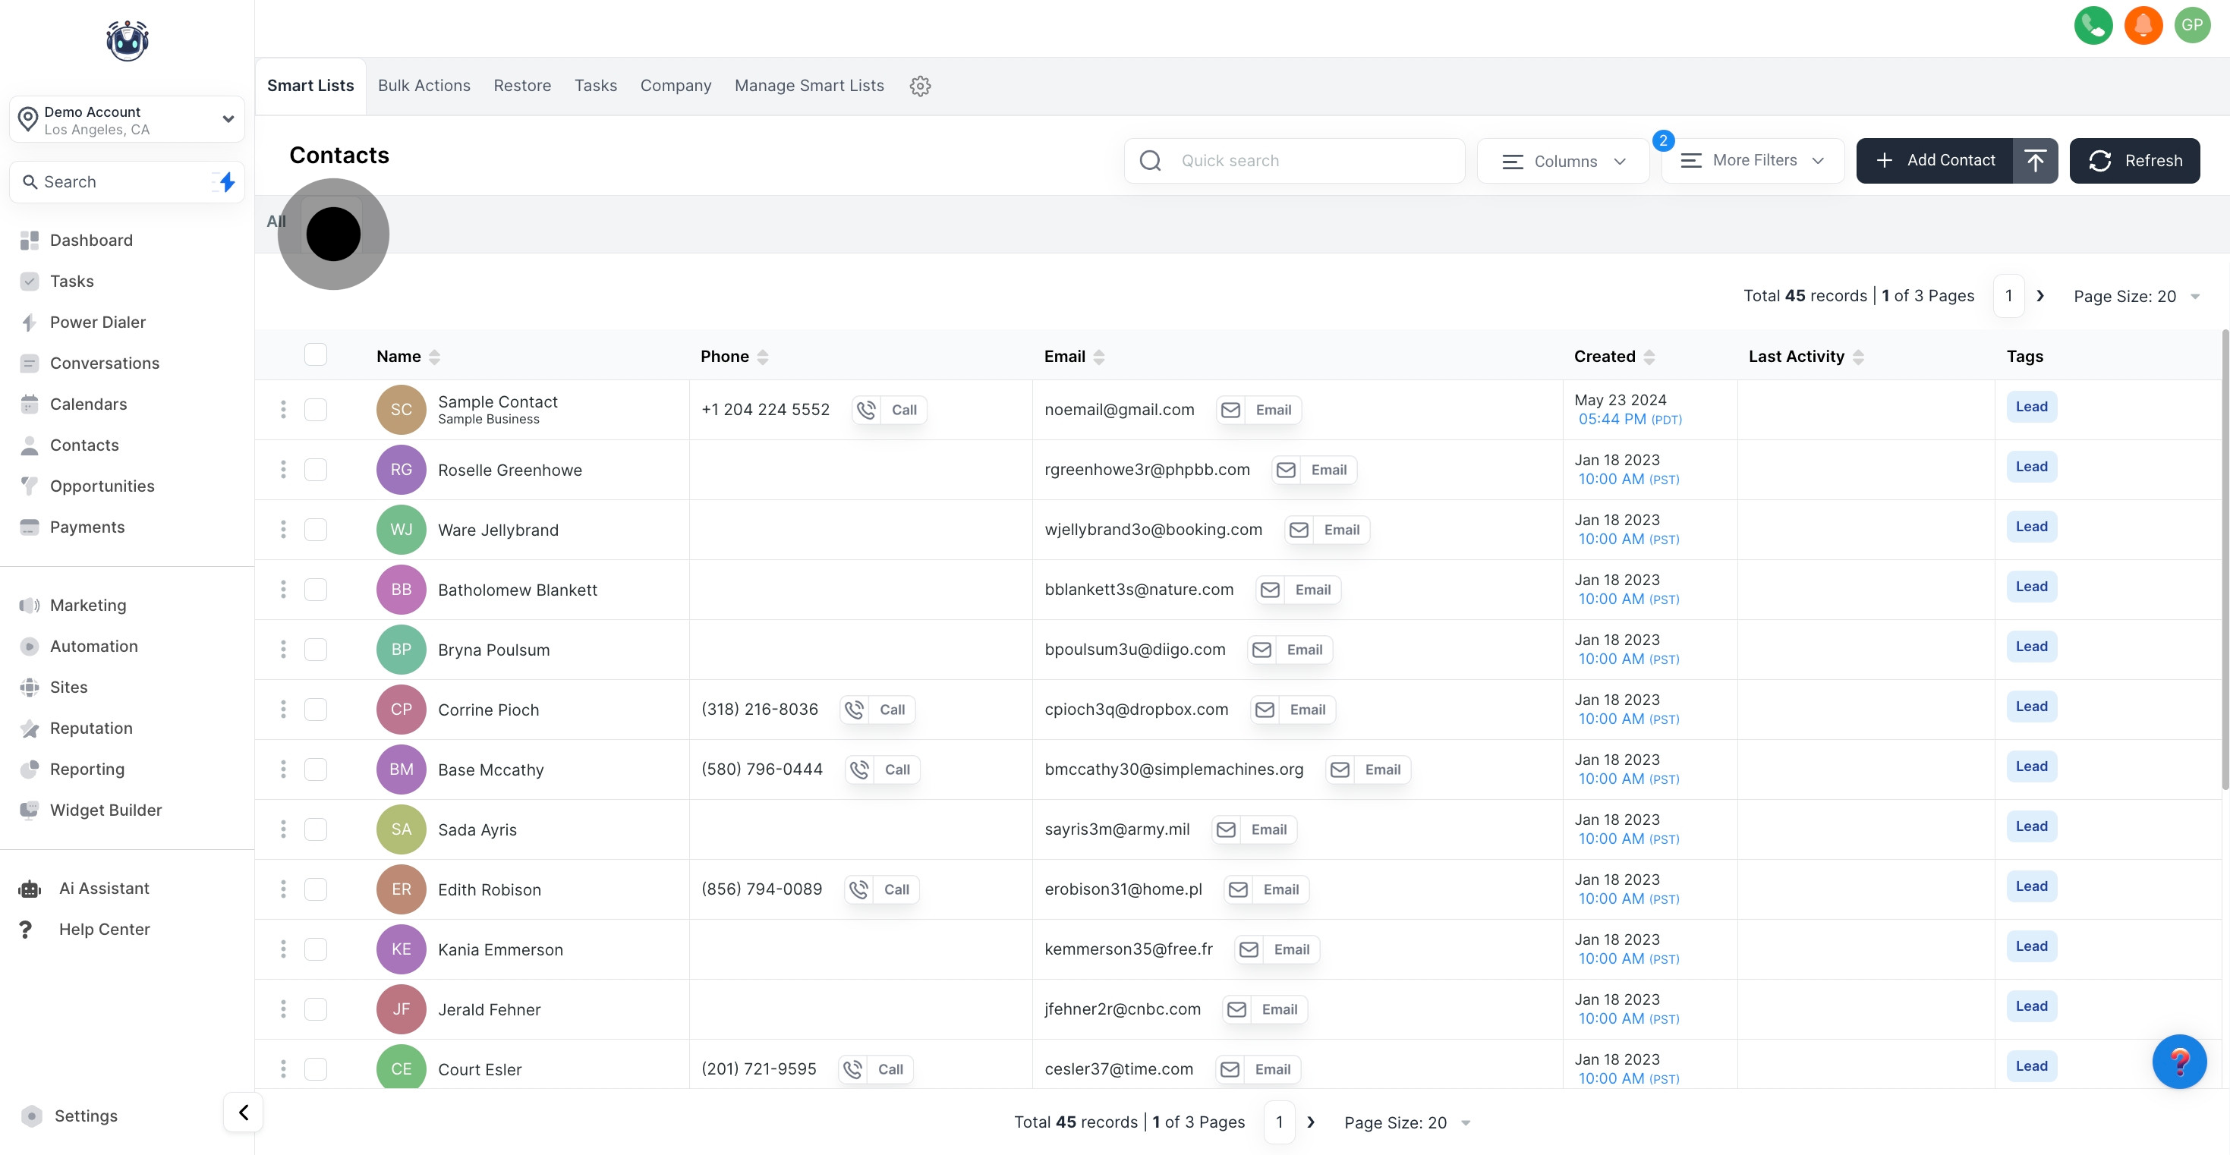Open the blue help question bubble

point(2178,1061)
